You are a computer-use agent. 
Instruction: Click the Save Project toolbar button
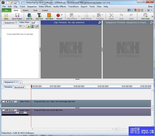pos(17,16)
